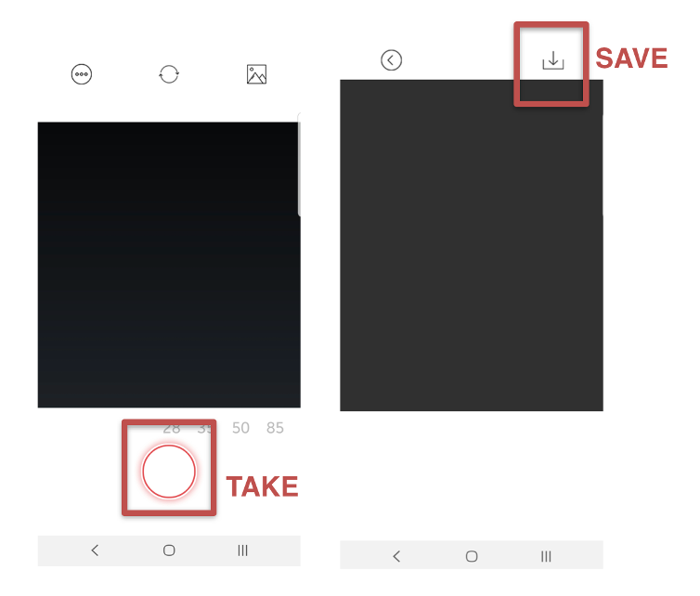Open recent apps on right phone
The image size is (700, 596).
click(546, 556)
